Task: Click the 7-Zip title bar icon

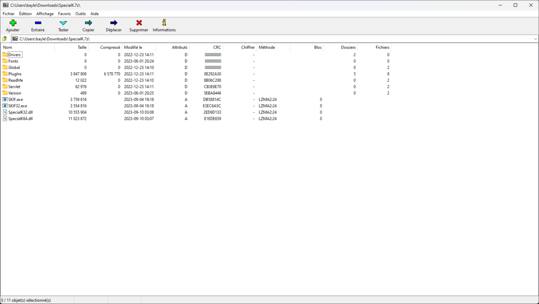Action: tap(6, 5)
